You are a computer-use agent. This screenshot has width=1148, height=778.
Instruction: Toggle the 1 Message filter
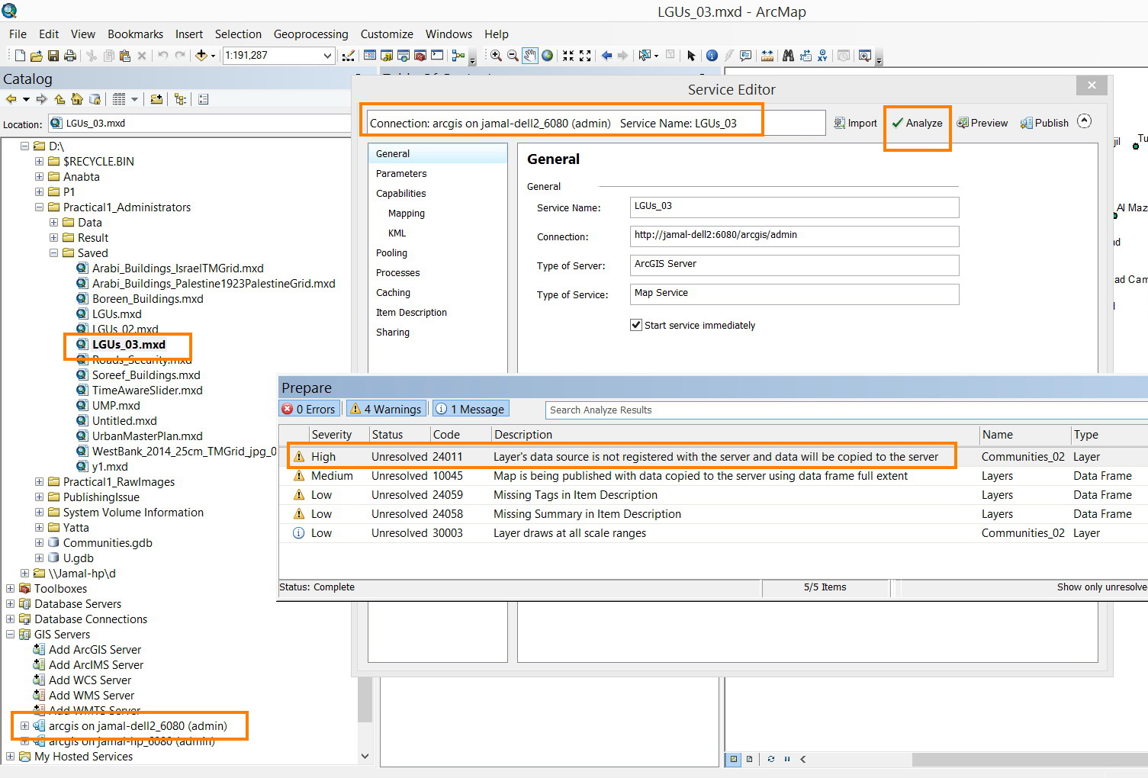click(470, 409)
